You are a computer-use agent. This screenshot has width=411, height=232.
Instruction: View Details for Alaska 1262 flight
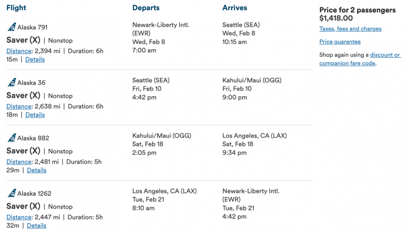(x=36, y=226)
